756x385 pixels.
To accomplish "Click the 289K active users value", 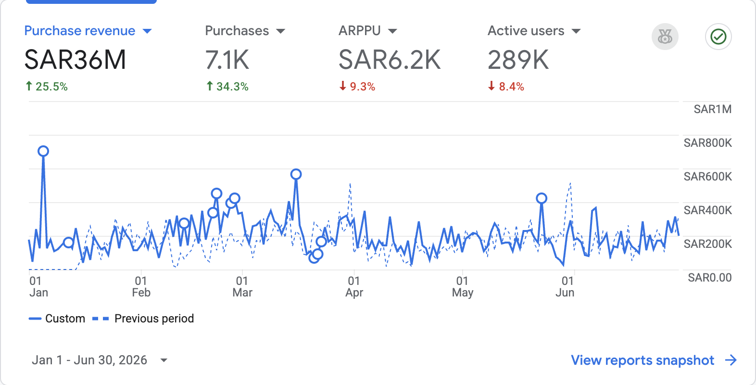I will tap(518, 60).
